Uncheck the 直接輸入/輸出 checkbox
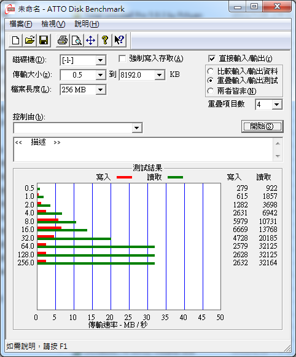The width and height of the screenshot is (296, 357). [212, 58]
